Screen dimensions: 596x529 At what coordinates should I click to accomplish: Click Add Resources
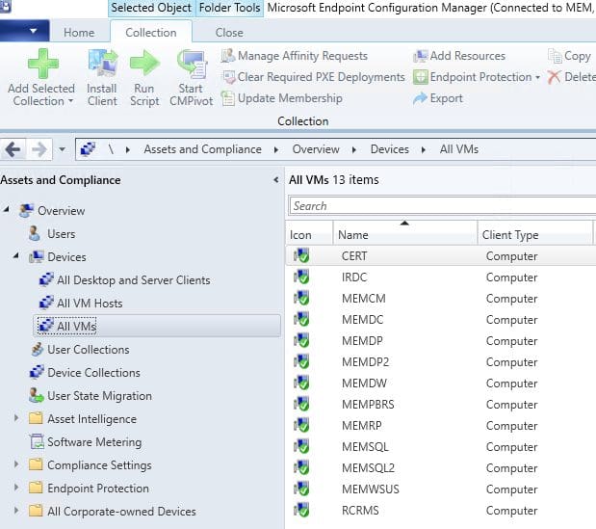coord(459,56)
